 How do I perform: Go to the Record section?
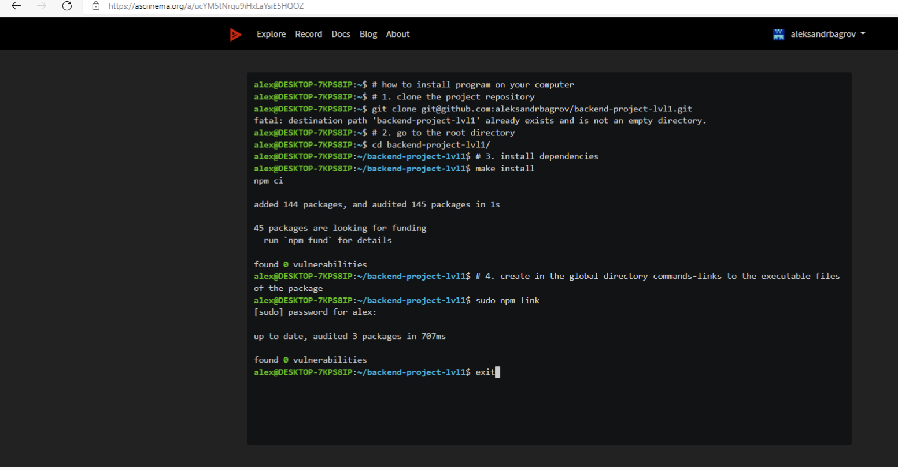click(x=308, y=34)
